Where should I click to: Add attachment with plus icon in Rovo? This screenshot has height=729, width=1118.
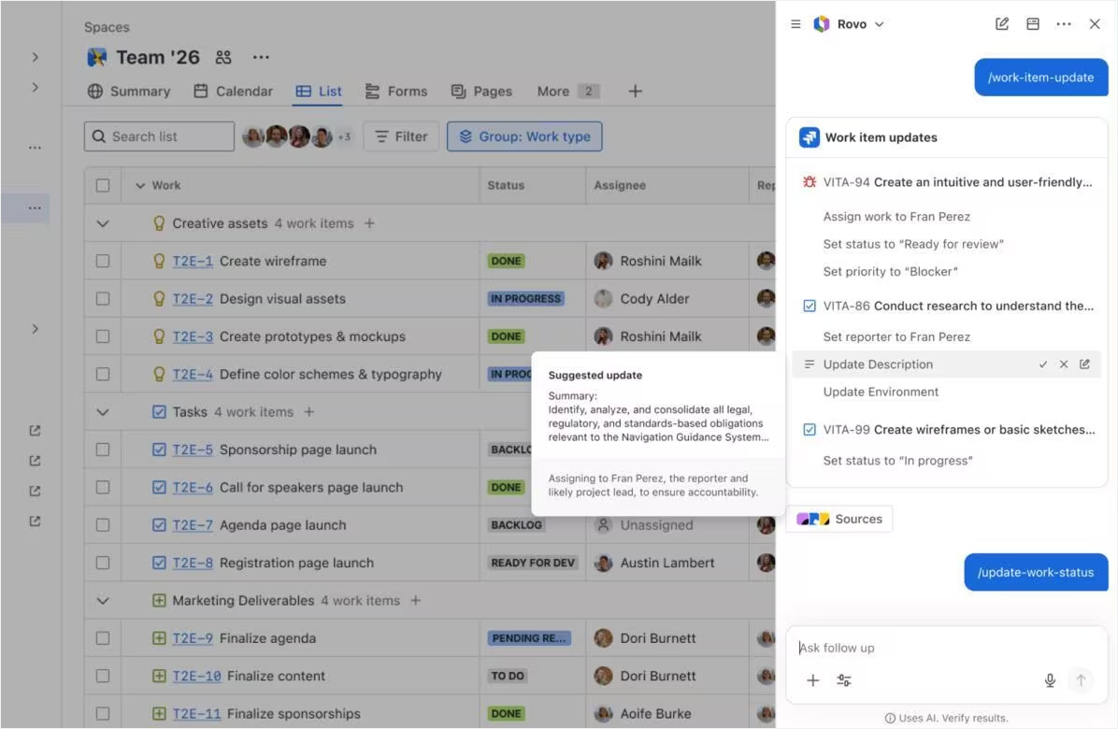tap(813, 680)
